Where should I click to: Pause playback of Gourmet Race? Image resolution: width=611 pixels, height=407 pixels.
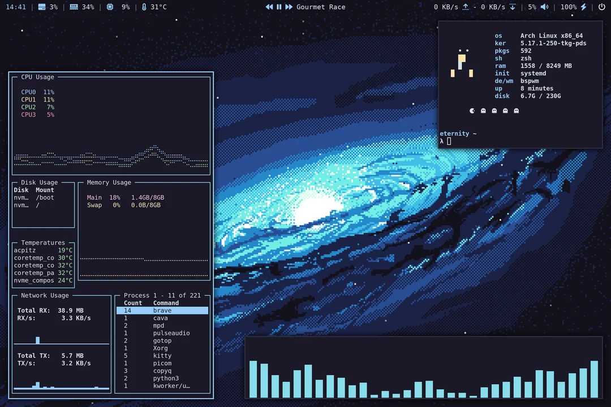coord(279,7)
